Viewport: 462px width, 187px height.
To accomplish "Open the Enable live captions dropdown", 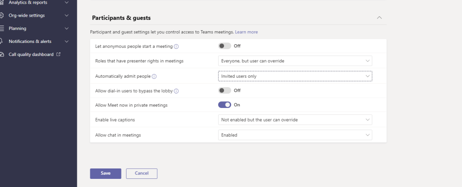I will [295, 120].
